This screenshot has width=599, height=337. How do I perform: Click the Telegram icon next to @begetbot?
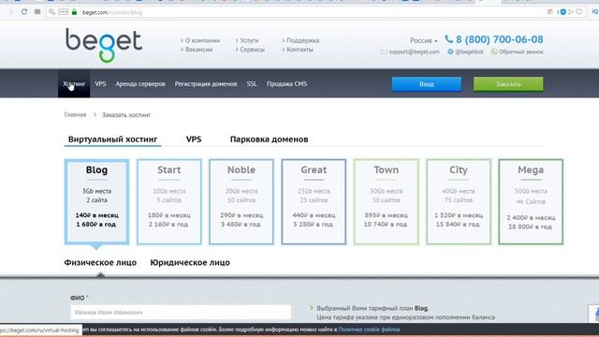point(450,51)
